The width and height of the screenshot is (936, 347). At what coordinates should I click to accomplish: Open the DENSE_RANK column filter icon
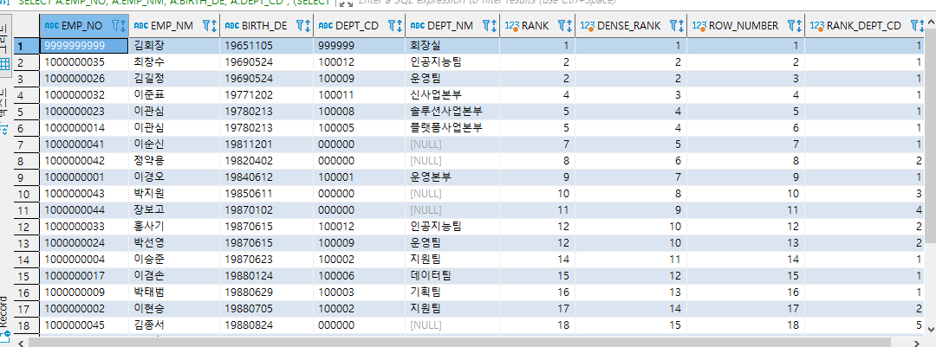click(x=673, y=26)
